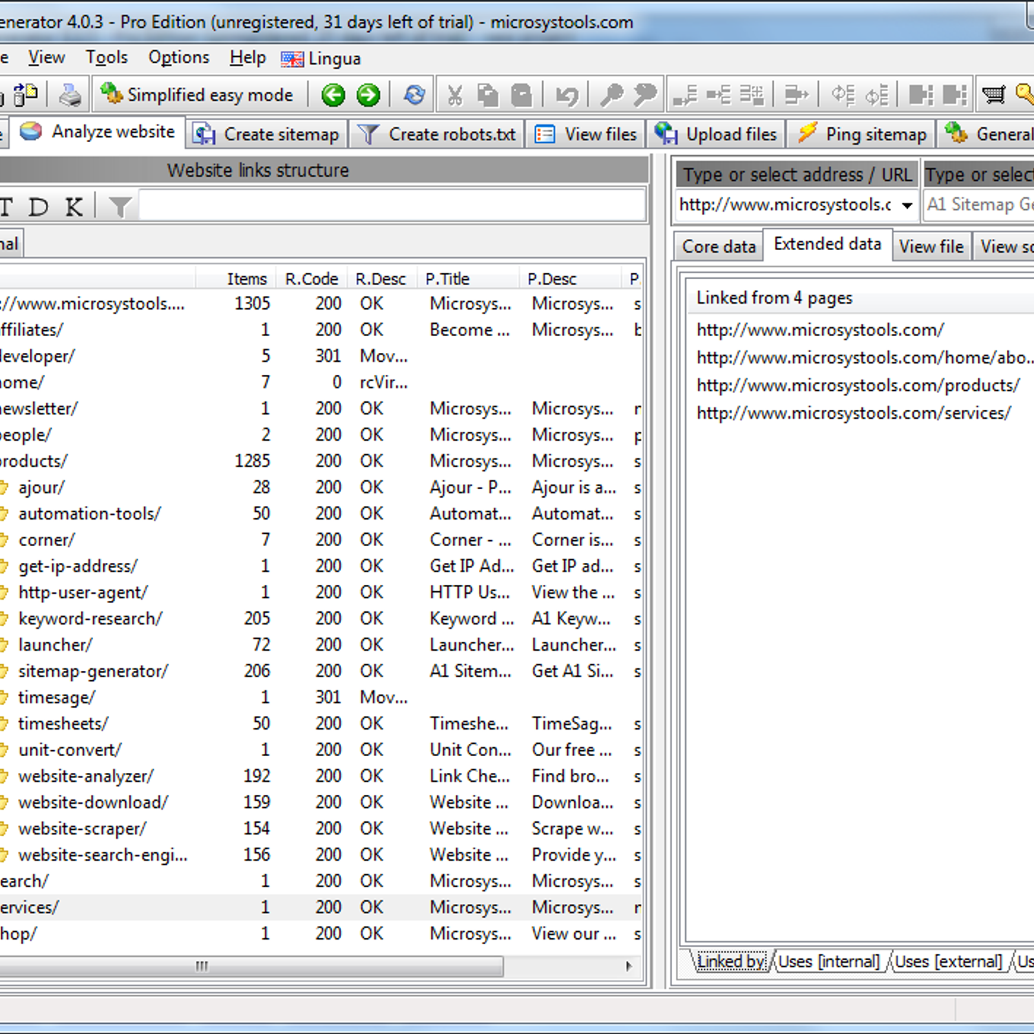Switch to Core data tab
This screenshot has height=1034, width=1034.
pyautogui.click(x=719, y=247)
